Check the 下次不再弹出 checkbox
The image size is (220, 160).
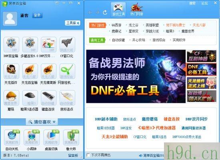[88, 155]
